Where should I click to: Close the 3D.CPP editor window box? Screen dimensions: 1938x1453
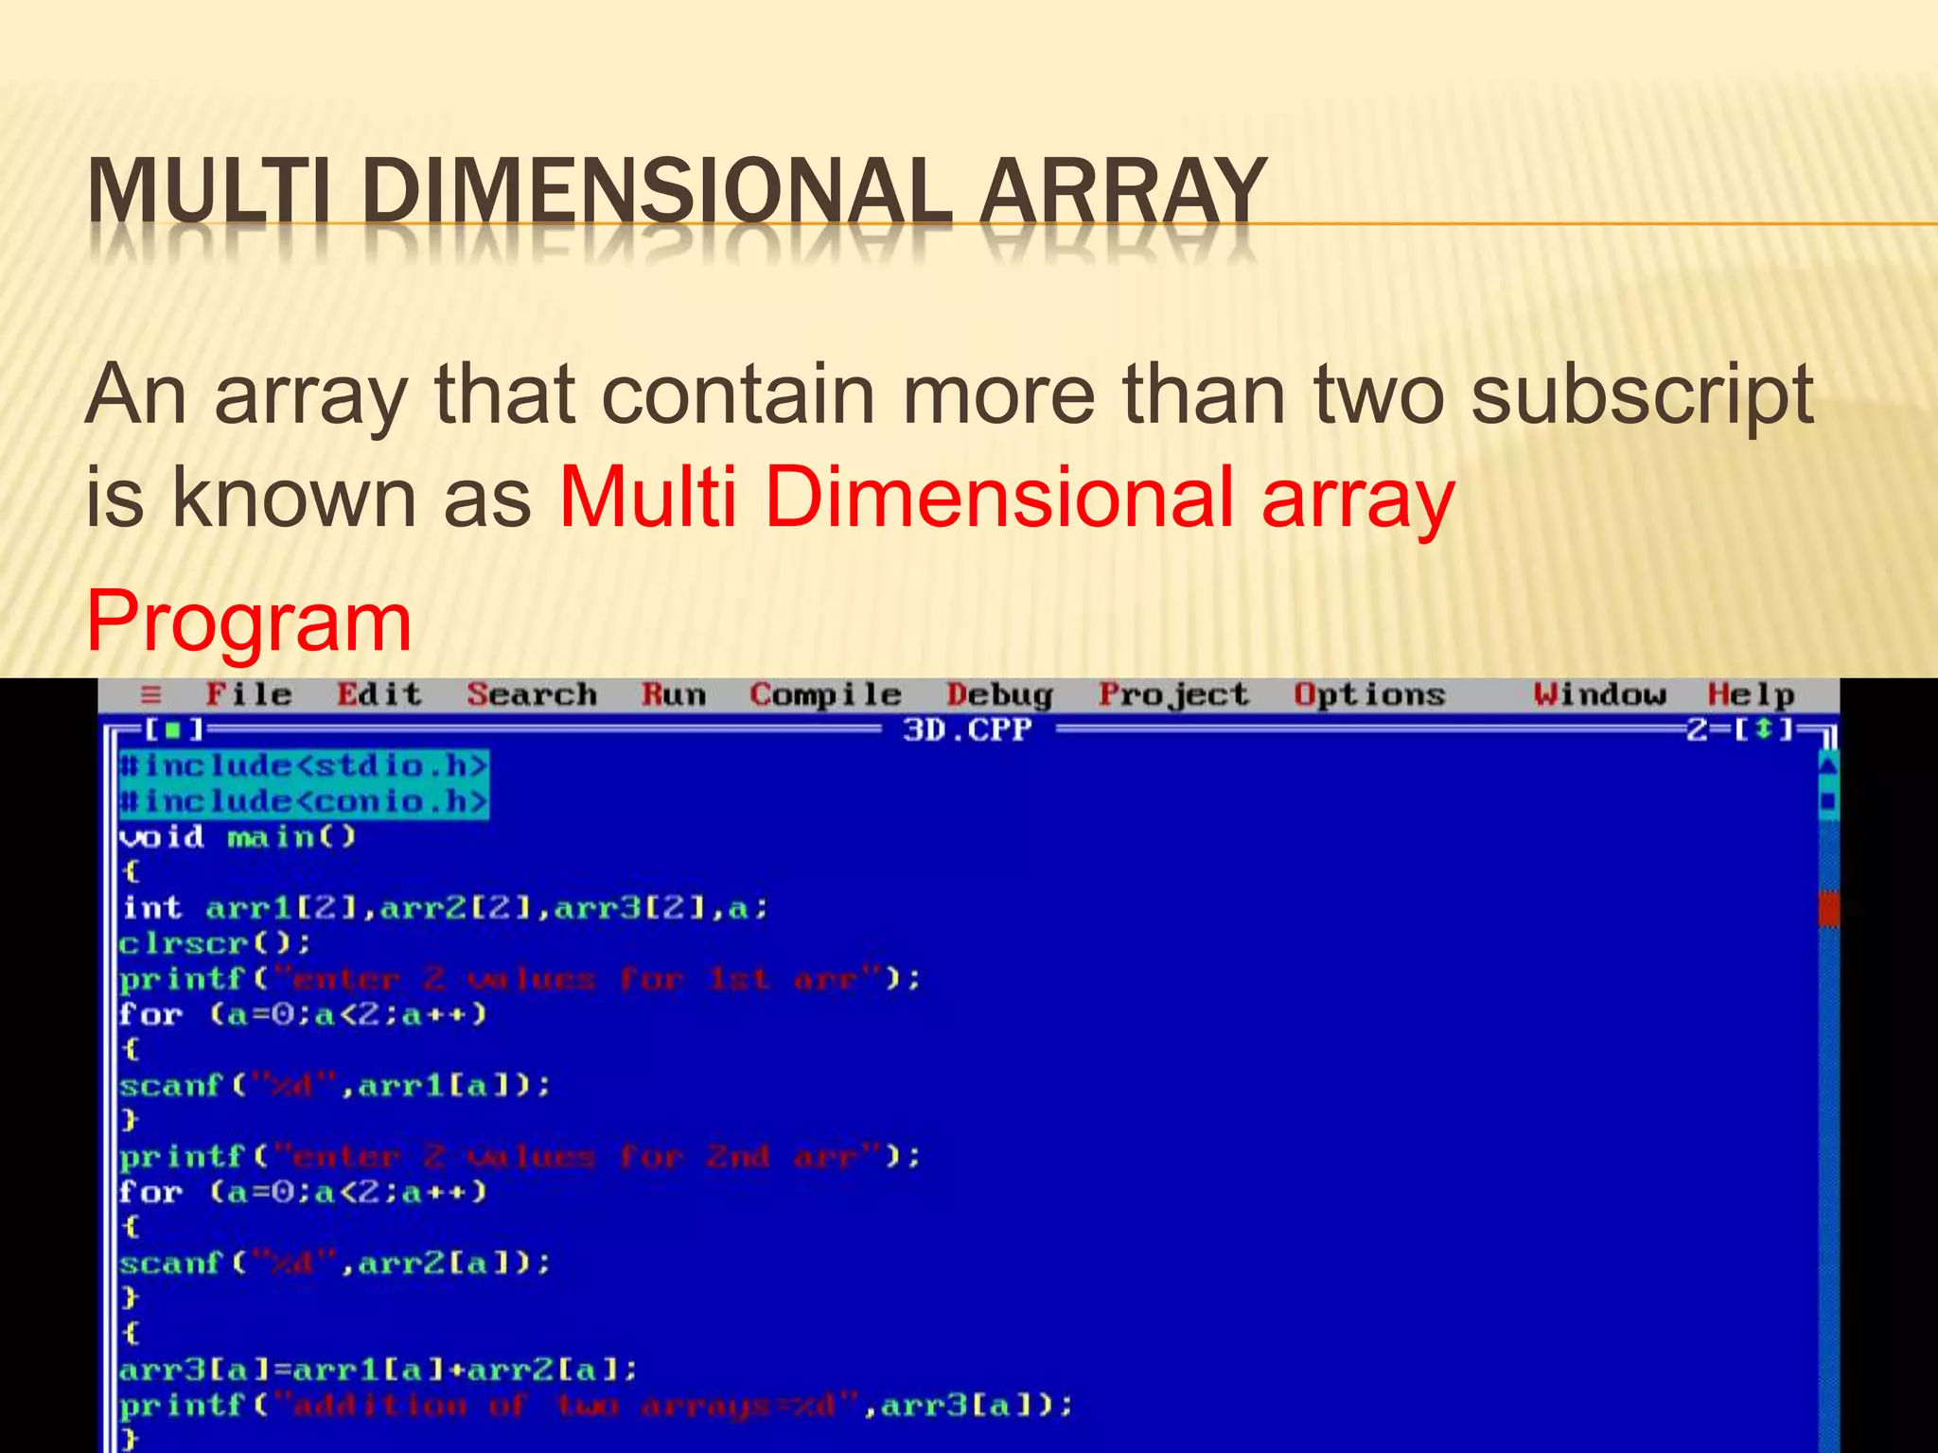coord(173,730)
